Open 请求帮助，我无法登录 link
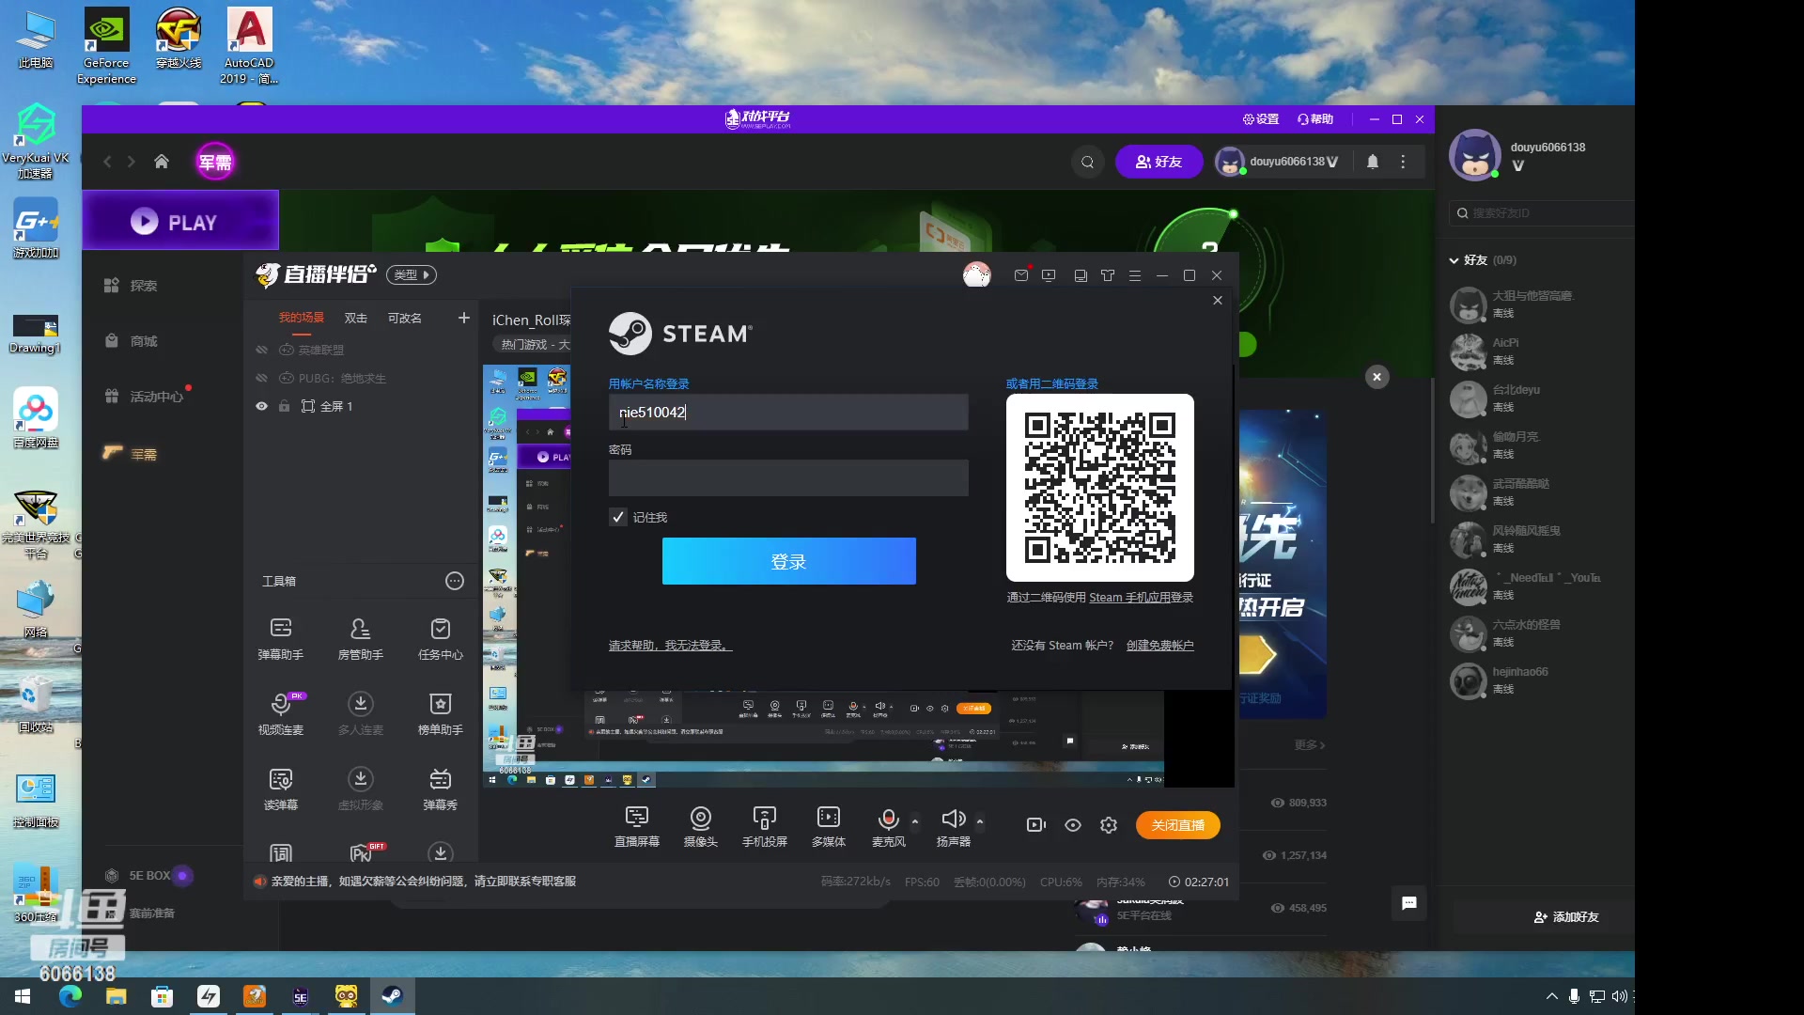This screenshot has width=1804, height=1015. (x=670, y=646)
